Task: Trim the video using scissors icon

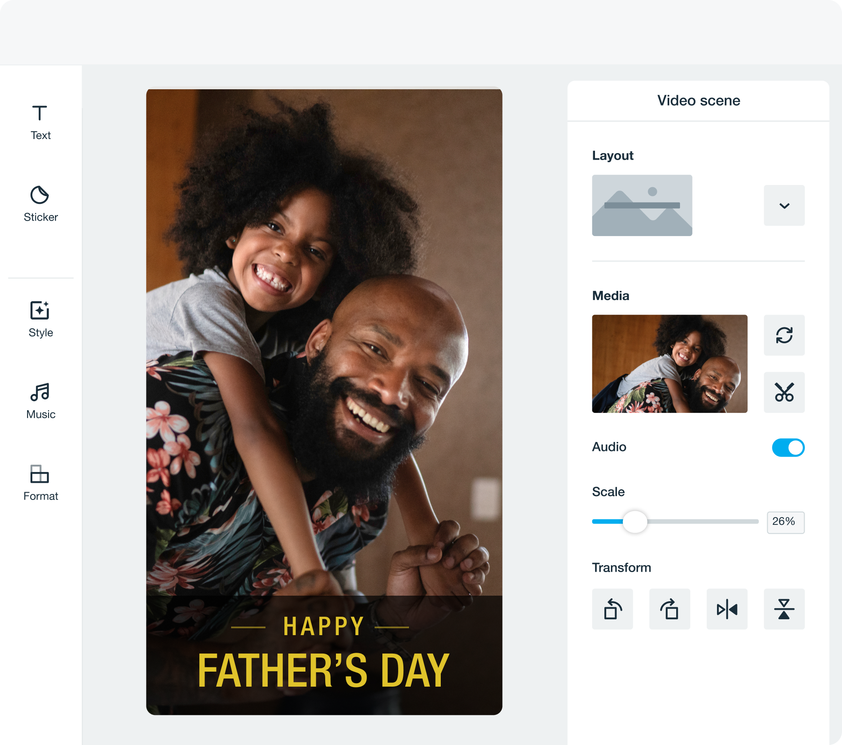Action: tap(784, 392)
